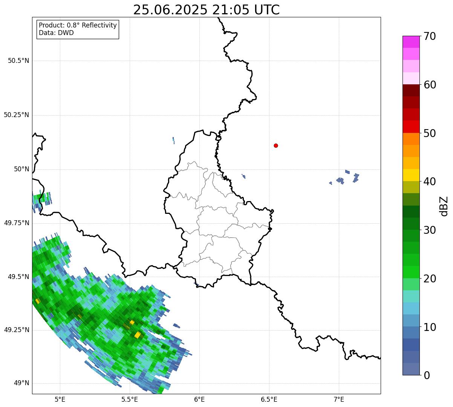Click the 49°N latitude label
453x407 pixels.
(21, 383)
